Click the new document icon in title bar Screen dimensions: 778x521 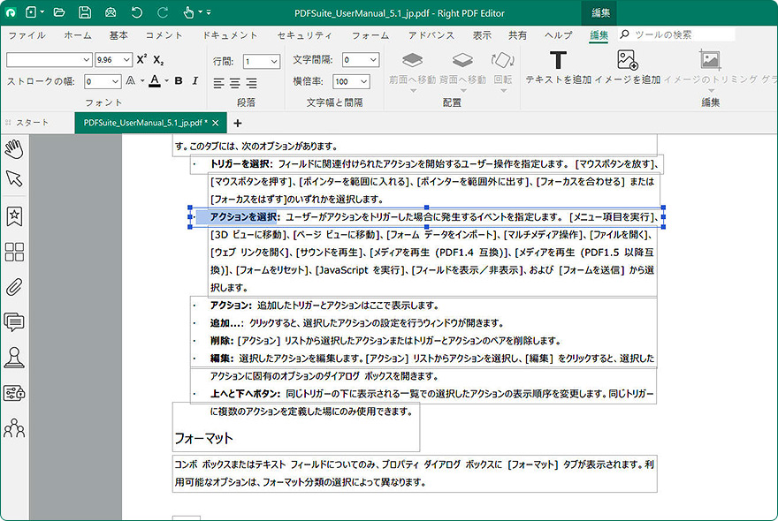(31, 12)
